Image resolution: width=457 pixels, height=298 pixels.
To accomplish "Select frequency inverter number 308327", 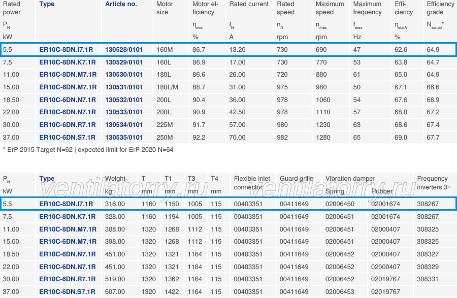I will pyautogui.click(x=428, y=254).
